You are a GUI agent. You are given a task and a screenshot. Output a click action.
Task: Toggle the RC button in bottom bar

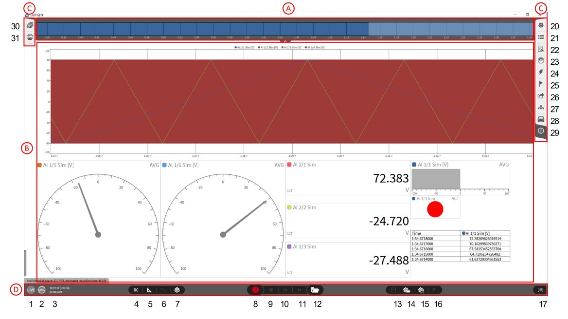136,290
